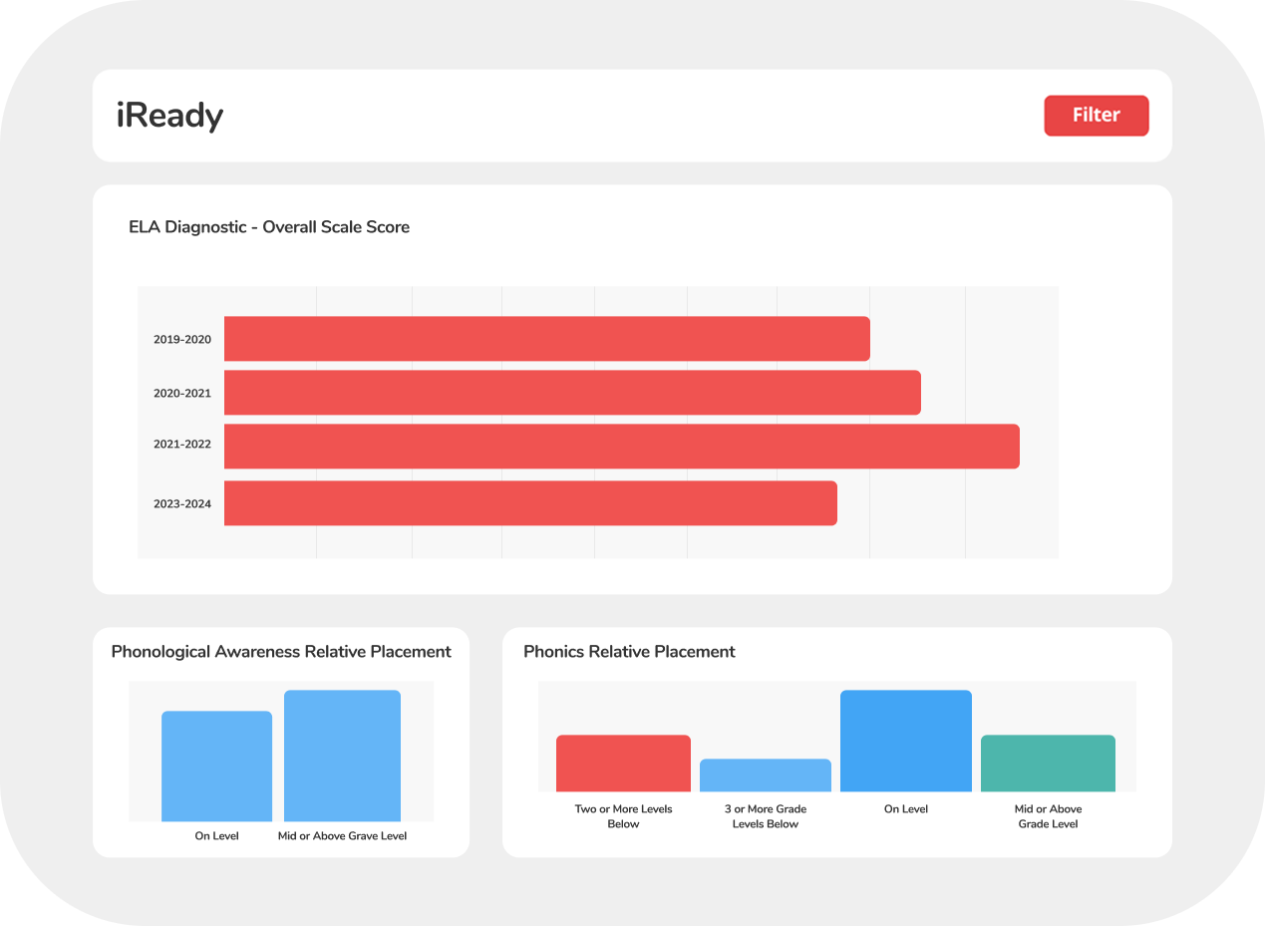
Task: Select Mid or Above Grave Level bar
Action: click(342, 756)
